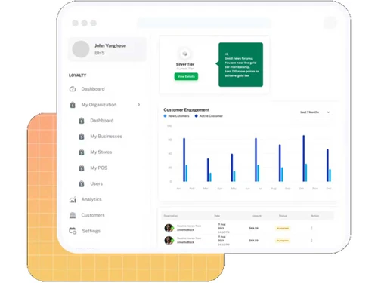Click the first row's In progress status badge
Screen dimensions: 378x283
tap(283, 228)
